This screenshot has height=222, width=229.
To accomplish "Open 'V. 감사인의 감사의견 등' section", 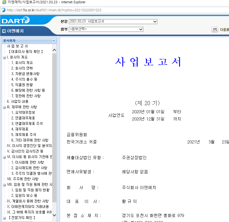I will [25, 151].
